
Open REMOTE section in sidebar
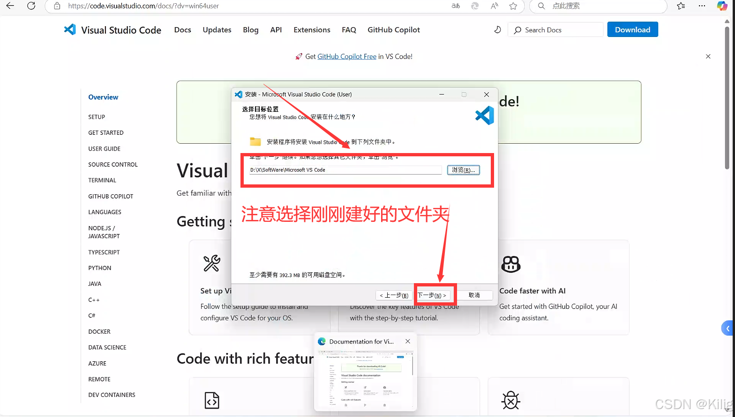pos(99,380)
